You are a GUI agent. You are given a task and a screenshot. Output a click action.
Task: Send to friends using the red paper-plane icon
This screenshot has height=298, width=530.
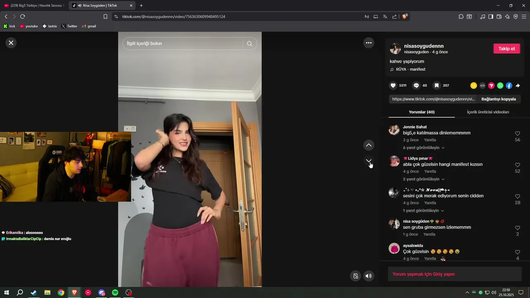coord(491,86)
